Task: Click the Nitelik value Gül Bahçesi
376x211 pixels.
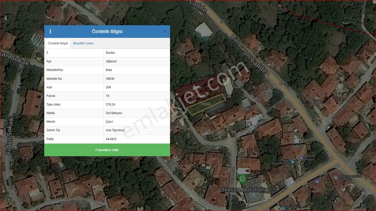Action: tap(114, 113)
